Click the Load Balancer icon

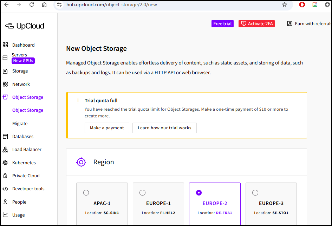click(x=5, y=150)
